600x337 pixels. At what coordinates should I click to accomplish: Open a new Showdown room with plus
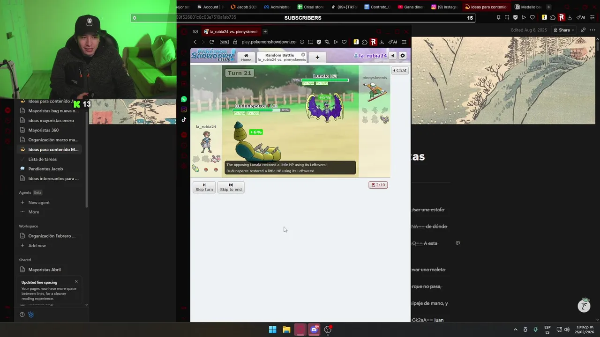coord(317,57)
